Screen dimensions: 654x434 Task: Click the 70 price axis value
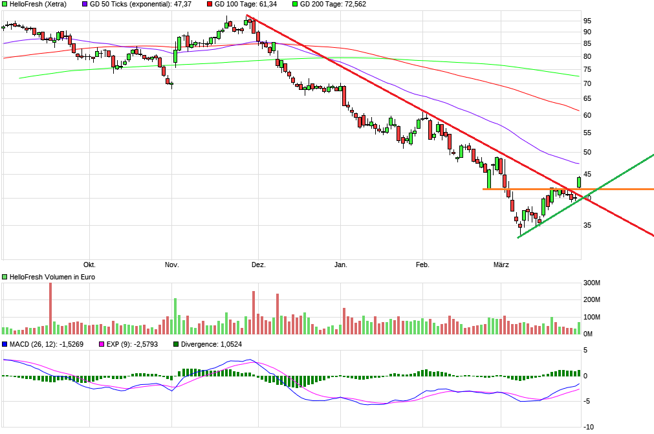point(587,84)
